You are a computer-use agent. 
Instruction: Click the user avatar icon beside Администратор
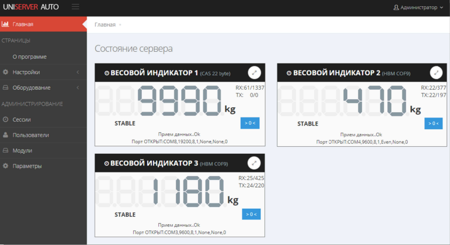coord(396,7)
